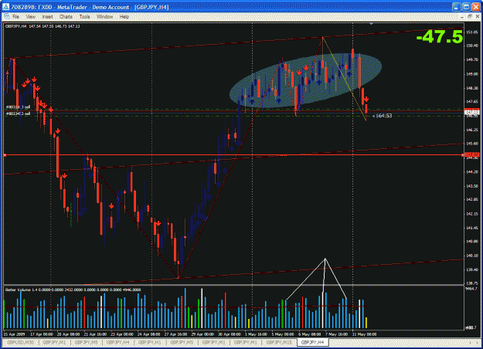483x349 pixels.
Task: Open the Charts menu
Action: [x=66, y=17]
